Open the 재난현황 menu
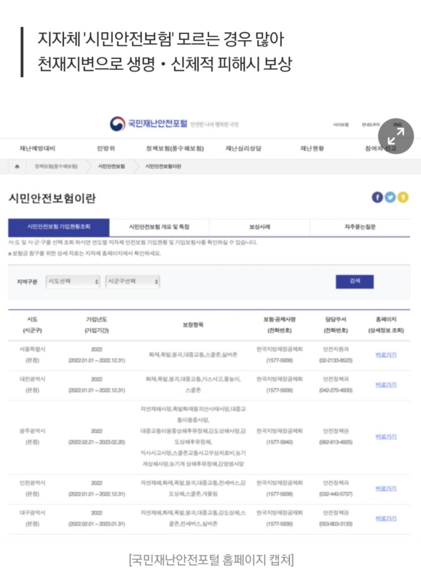 point(312,149)
